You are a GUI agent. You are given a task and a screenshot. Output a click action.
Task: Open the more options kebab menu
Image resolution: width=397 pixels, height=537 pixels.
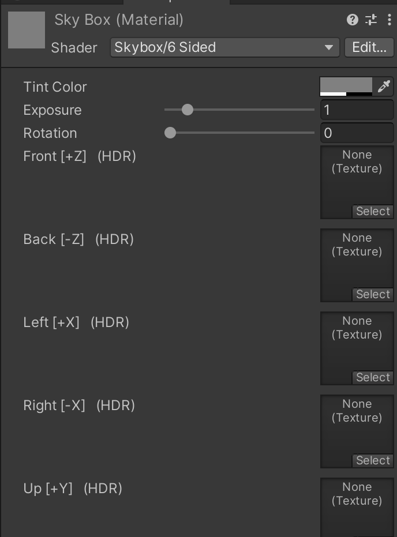pos(389,20)
